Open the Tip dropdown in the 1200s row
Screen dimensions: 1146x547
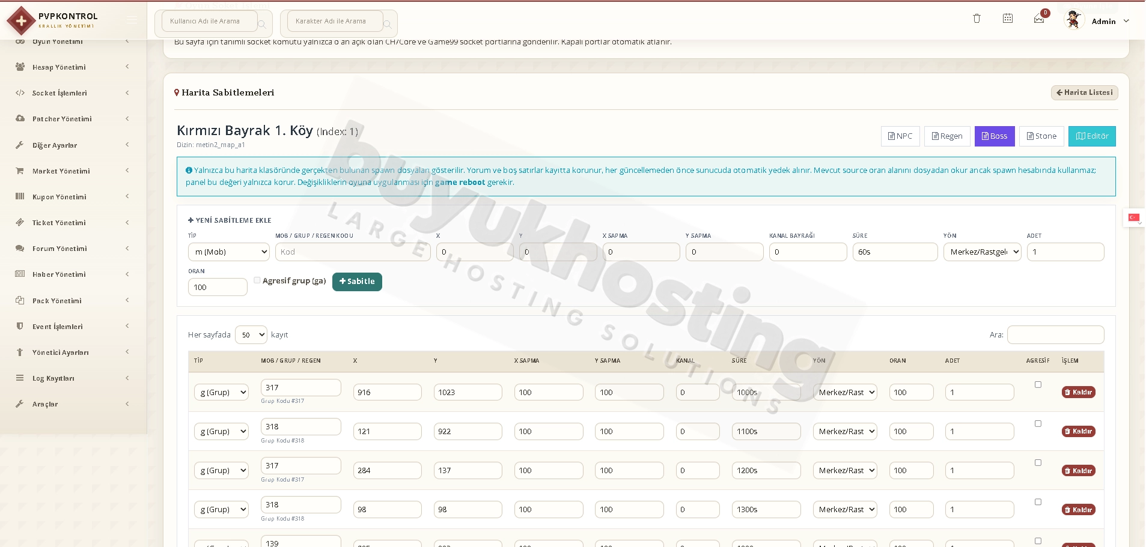point(221,470)
